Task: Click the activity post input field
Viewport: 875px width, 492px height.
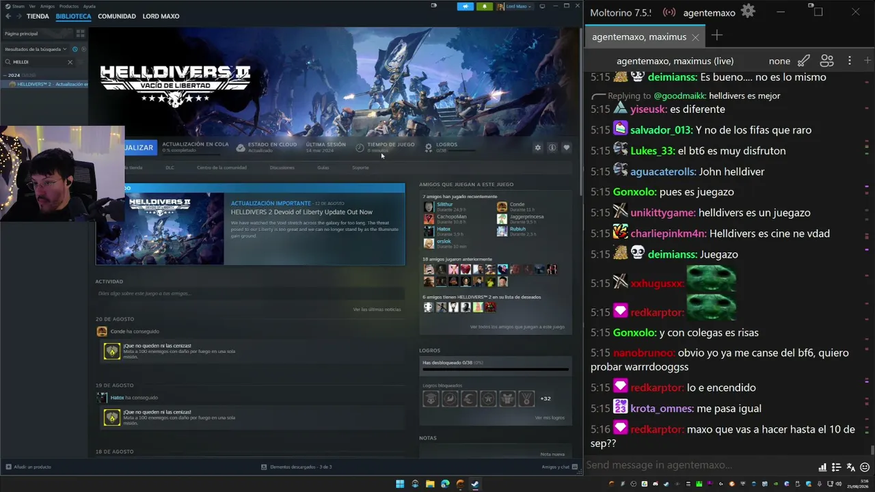Action: (249, 293)
